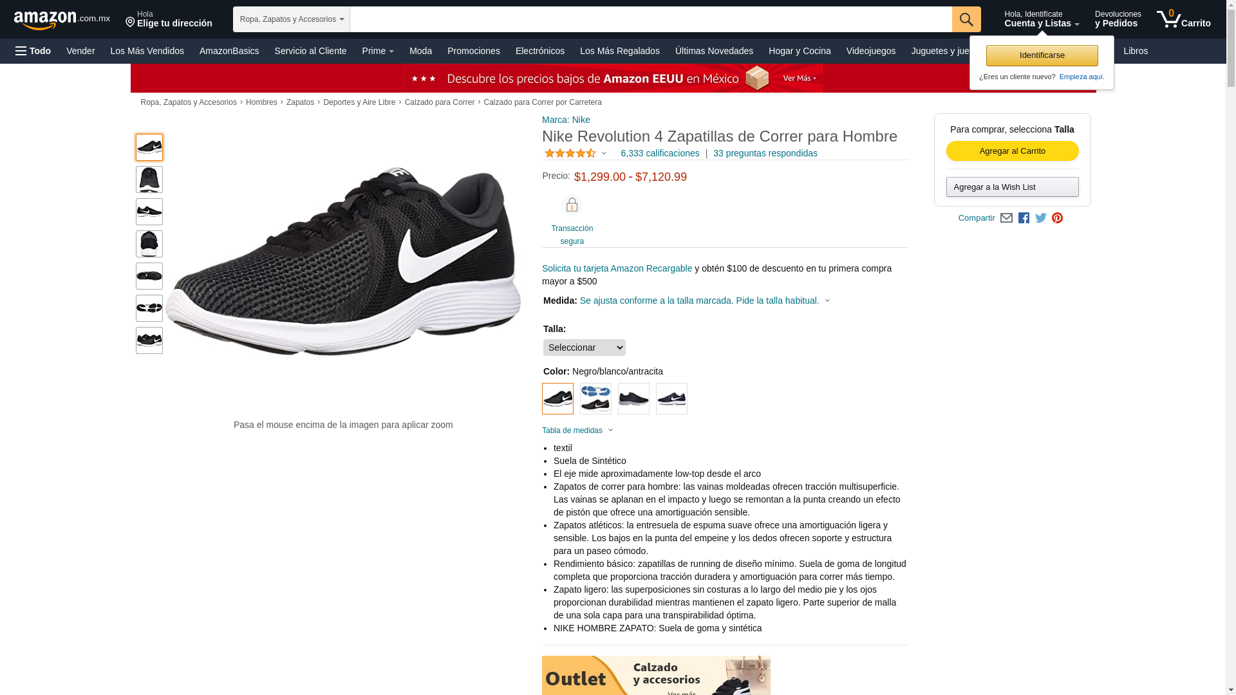Select the blue and black color swatch
Viewport: 1236px width, 695px height.
(595, 399)
